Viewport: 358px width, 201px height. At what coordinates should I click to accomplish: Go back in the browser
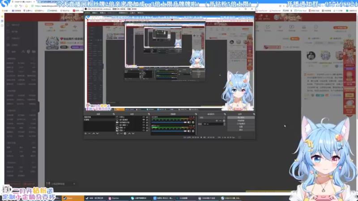12,6
